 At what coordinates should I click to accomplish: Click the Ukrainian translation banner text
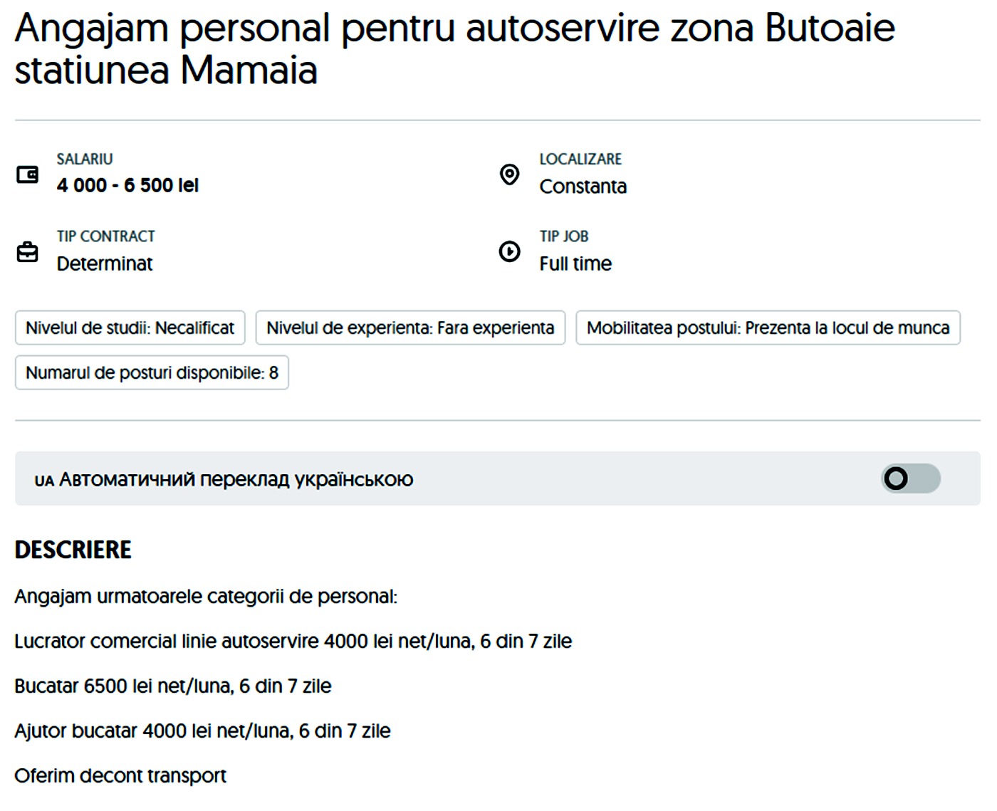coord(236,479)
